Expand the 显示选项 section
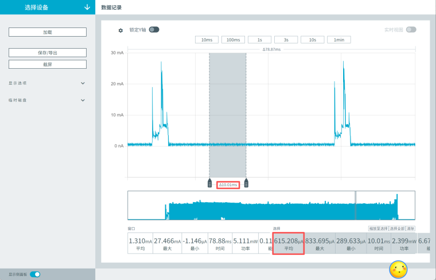 point(46,83)
